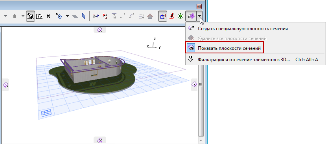Click the vertical scrollbar grip handle
Screen dimensions: 326x144
[x=201, y=85]
